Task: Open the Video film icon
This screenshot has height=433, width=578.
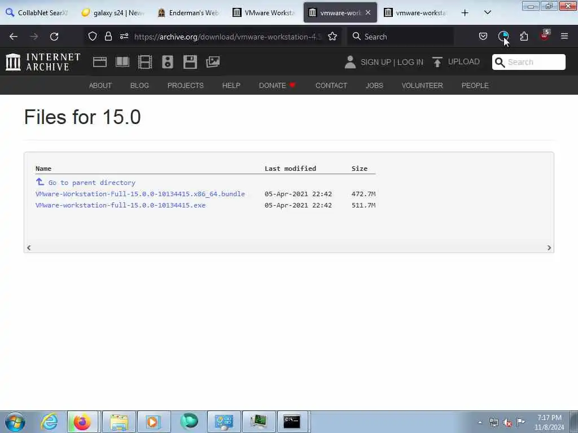Action: coord(145,62)
